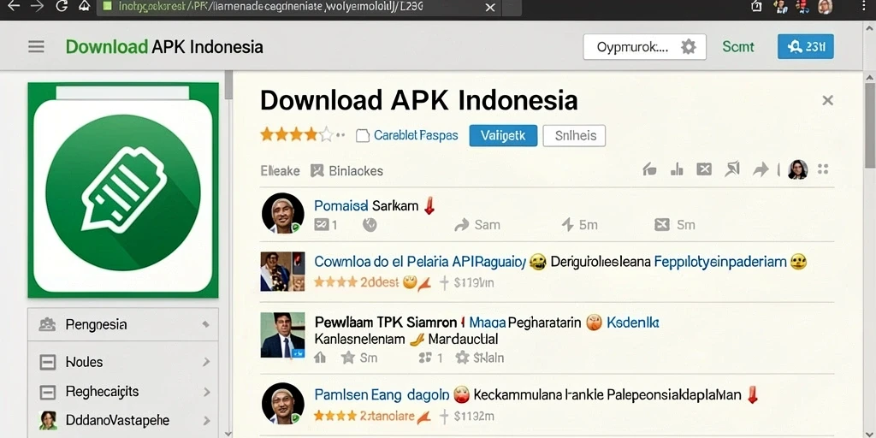Click the lightning bolt icon labeled 5m
876x438 pixels.
(568, 225)
